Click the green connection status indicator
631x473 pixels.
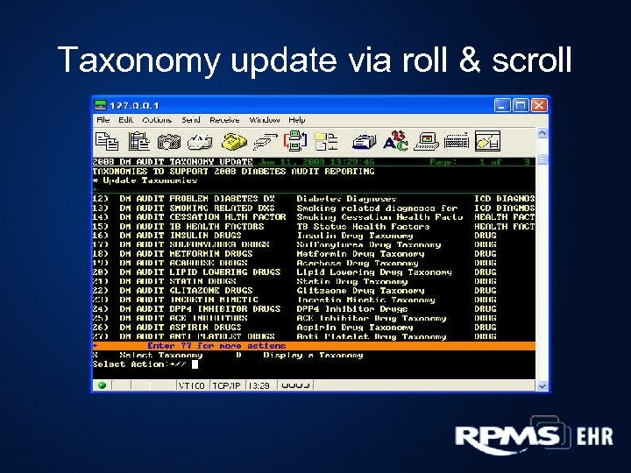point(103,385)
